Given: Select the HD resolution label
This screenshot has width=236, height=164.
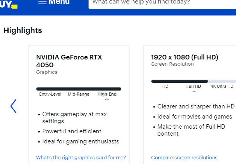Looking at the screenshot, I should (x=165, y=86).
